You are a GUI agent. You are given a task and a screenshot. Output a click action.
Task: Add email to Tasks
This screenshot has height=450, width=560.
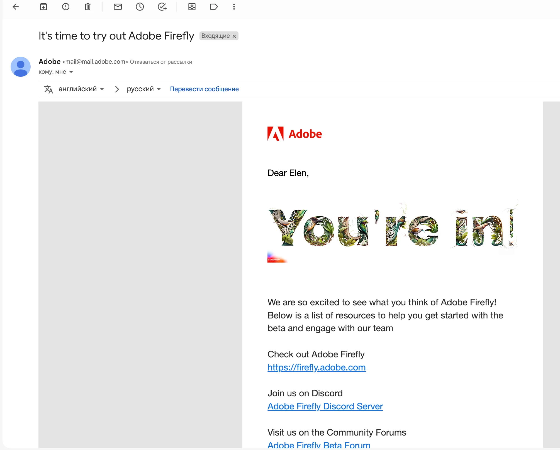click(162, 7)
